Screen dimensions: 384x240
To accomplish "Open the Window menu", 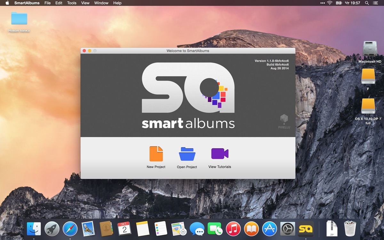I will (x=101, y=3).
